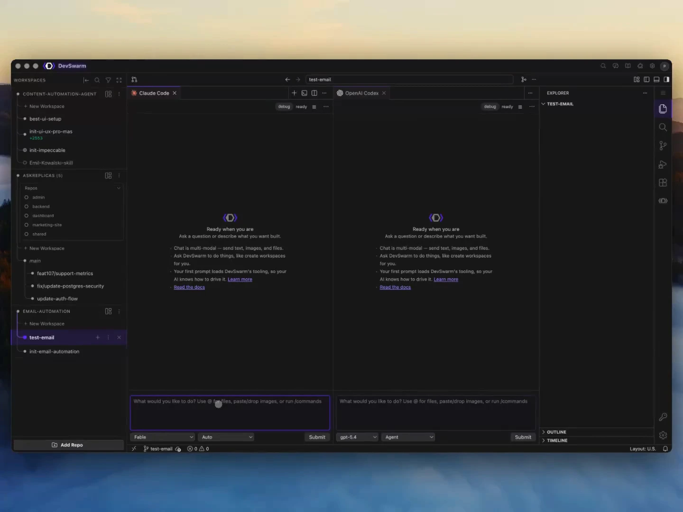Split the editor with the split icon
This screenshot has width=683, height=512.
[x=314, y=93]
